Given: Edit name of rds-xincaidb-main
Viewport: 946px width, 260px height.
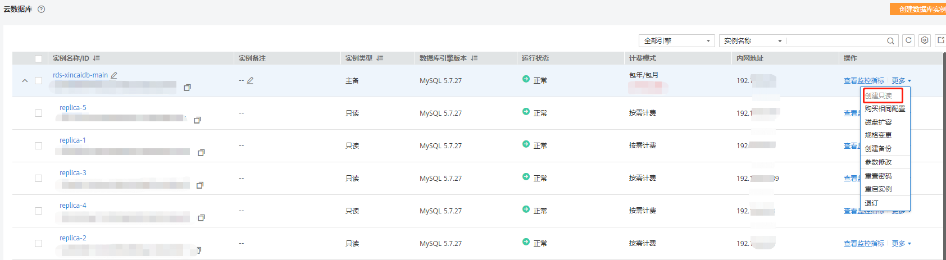Looking at the screenshot, I should pos(114,75).
